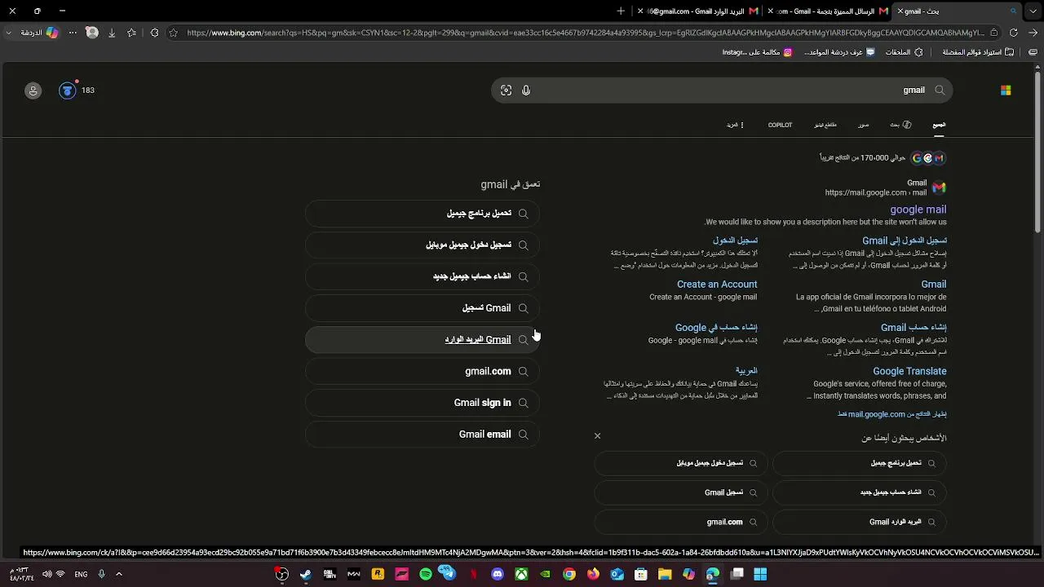Reload the page
Viewport: 1044px width, 587px height.
[x=1014, y=33]
